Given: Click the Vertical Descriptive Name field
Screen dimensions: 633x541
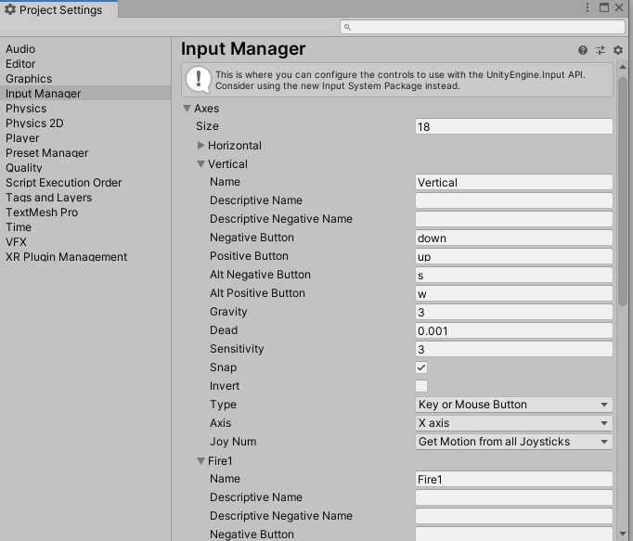Looking at the screenshot, I should (x=514, y=200).
